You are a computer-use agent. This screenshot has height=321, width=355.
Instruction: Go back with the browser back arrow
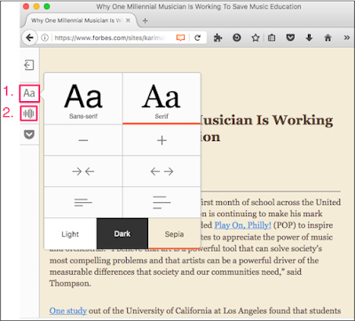(x=29, y=38)
